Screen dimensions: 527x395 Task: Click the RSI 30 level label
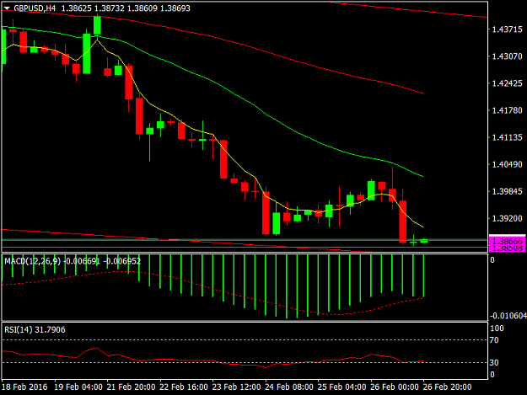494,362
